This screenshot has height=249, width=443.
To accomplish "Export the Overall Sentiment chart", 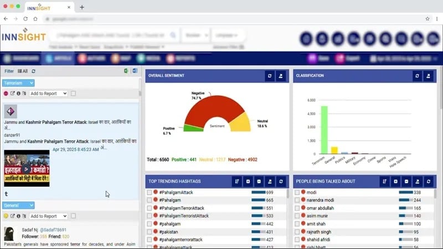I will (x=281, y=76).
